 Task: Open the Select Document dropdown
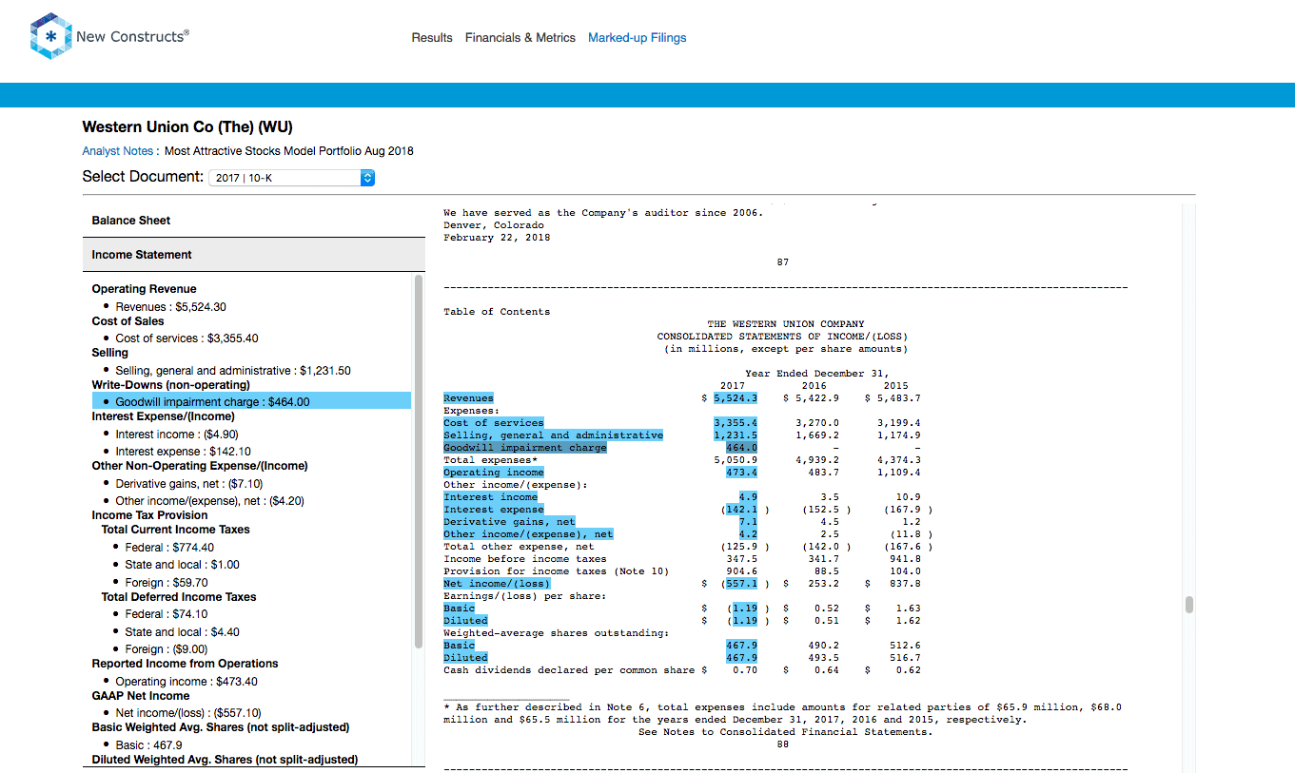tap(292, 178)
